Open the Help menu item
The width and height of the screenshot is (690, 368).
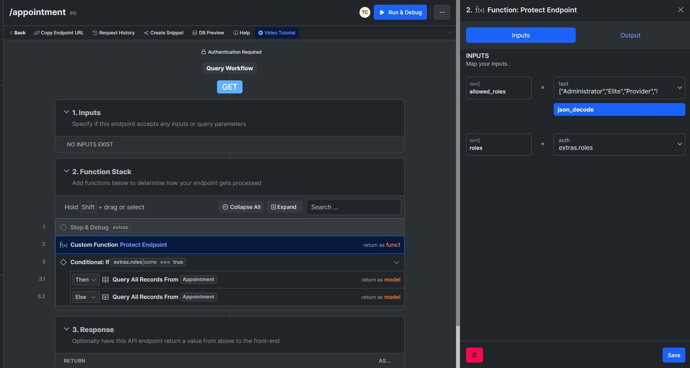point(242,33)
